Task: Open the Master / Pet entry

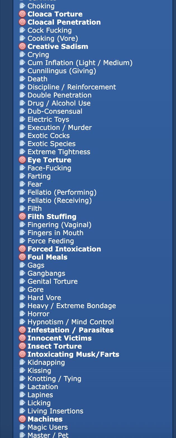Action: point(48,435)
